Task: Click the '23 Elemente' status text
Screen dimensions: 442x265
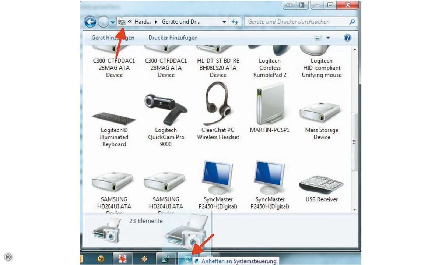Action: (146, 221)
